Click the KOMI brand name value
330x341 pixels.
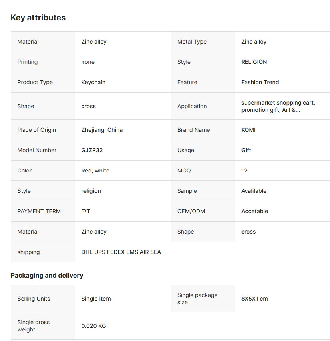248,130
